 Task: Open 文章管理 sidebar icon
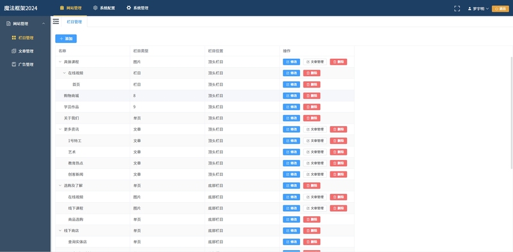[x=13, y=51]
